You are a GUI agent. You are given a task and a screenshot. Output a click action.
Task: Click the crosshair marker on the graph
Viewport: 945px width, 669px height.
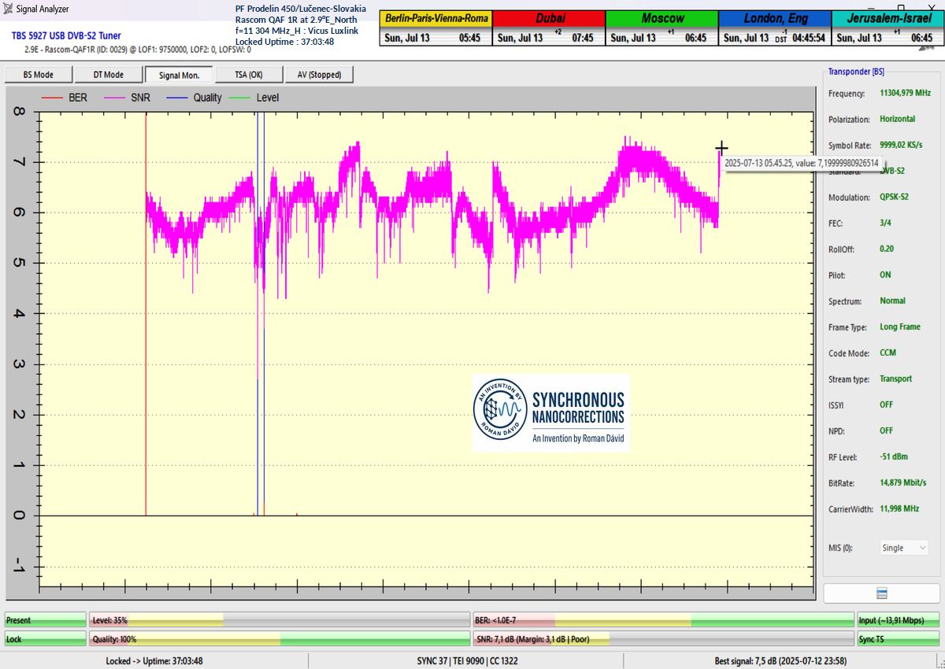tap(721, 148)
